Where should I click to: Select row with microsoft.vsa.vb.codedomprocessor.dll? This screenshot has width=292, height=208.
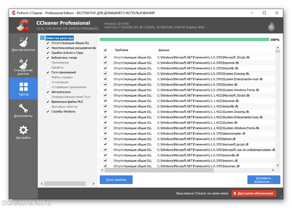188,150
